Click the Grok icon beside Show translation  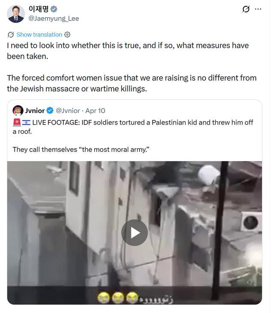pos(11,35)
